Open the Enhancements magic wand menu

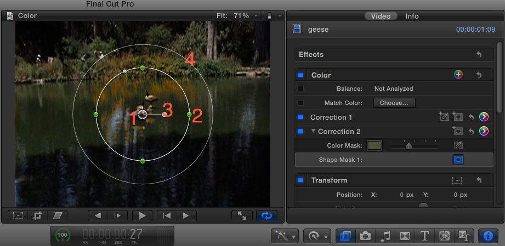coord(285,236)
